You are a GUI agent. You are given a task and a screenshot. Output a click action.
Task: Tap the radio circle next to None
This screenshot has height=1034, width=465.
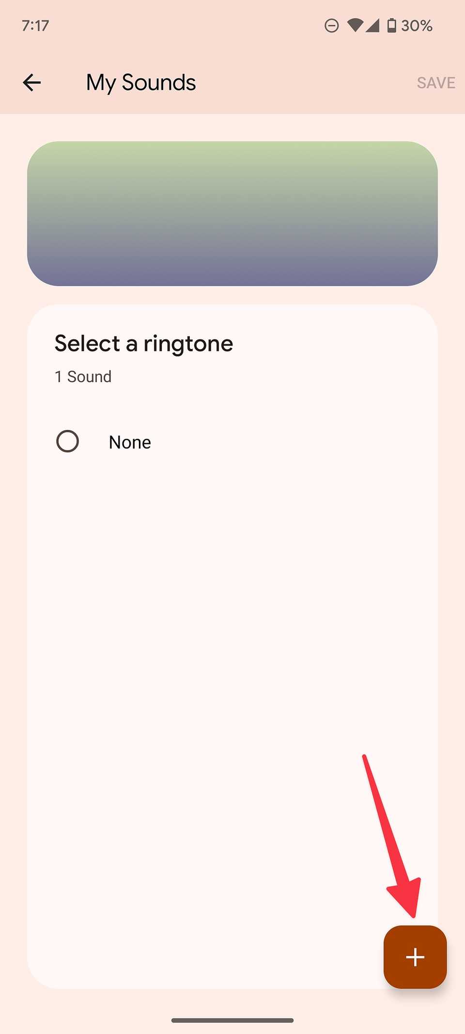[67, 442]
